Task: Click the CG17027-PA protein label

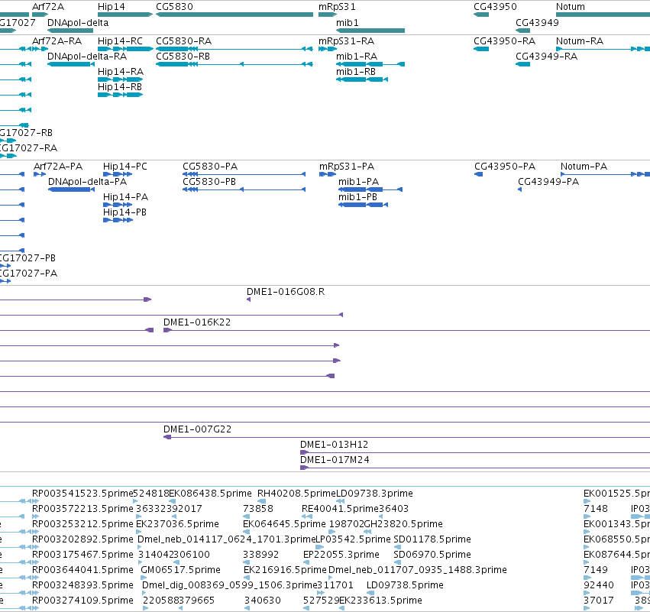Action: 28,274
